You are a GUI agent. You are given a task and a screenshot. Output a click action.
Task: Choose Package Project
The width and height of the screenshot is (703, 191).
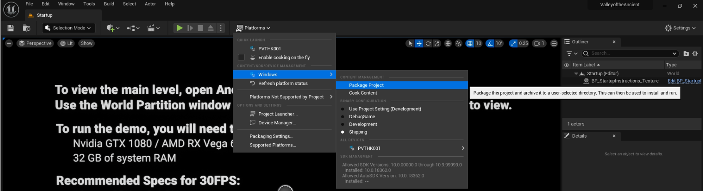[402, 85]
